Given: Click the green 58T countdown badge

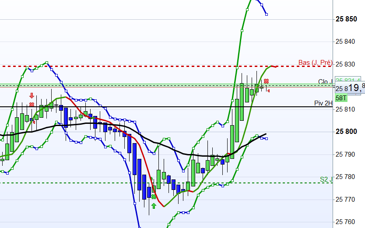Looking at the screenshot, I should 341,98.
